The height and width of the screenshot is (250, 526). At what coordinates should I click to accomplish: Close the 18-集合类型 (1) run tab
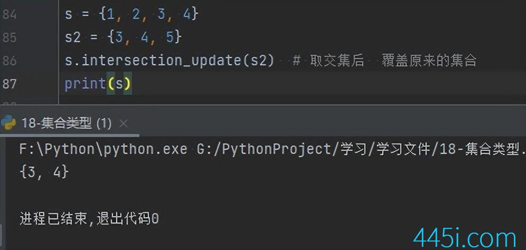(x=124, y=123)
